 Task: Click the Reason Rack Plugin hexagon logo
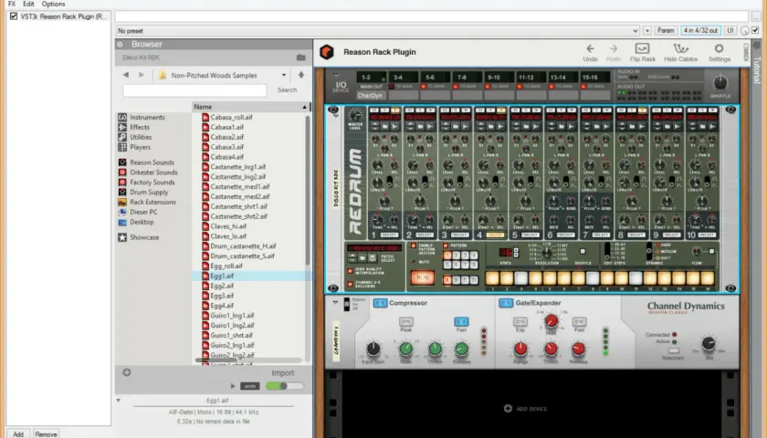pyautogui.click(x=327, y=52)
